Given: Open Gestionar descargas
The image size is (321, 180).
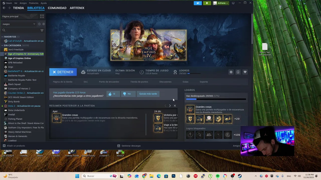Looking at the screenshot, I should (x=129, y=146).
